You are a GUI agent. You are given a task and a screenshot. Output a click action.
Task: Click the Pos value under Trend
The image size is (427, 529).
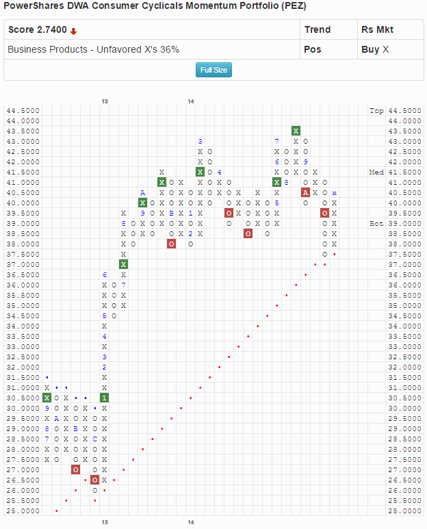pos(312,49)
